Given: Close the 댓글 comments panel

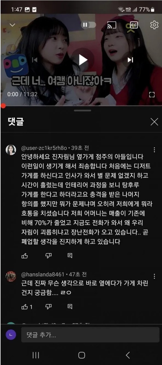Looking at the screenshot, I should click(x=154, y=122).
